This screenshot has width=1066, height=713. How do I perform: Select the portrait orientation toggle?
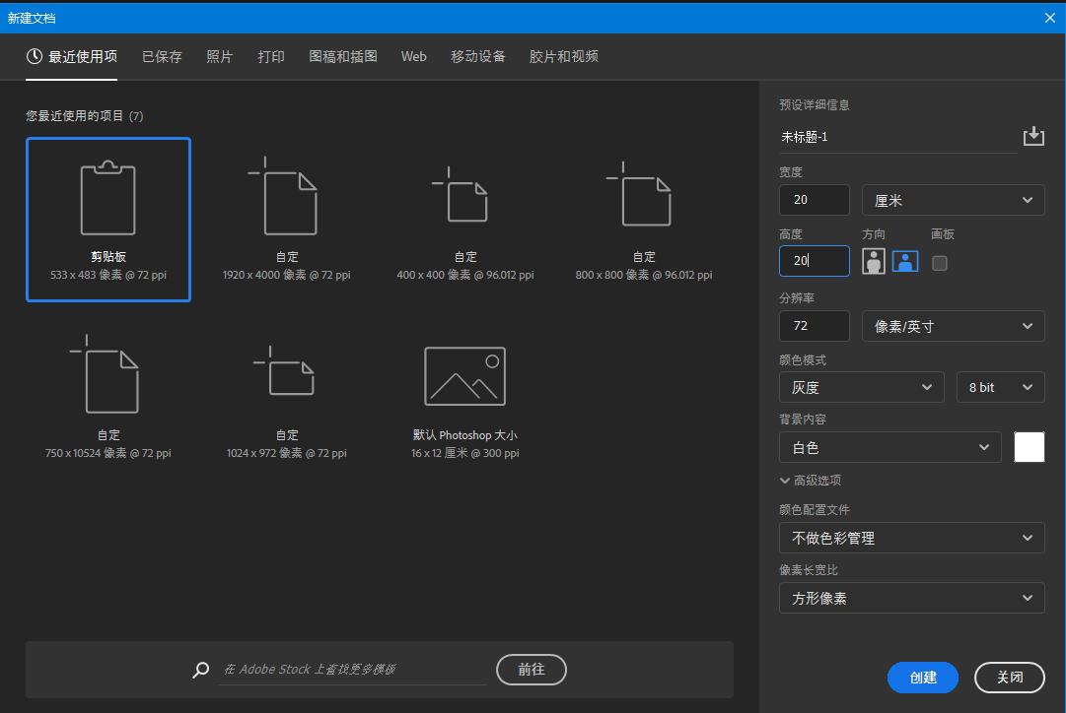point(876,262)
